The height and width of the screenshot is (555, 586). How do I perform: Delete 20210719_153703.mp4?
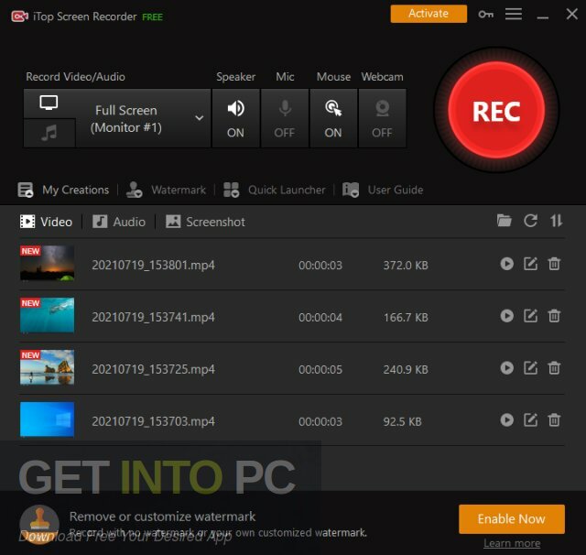click(554, 419)
